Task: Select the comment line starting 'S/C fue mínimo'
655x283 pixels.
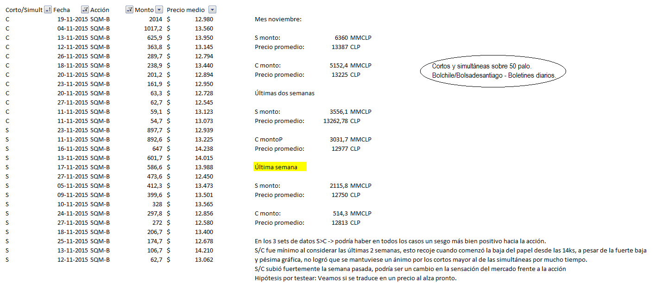Action: [451, 250]
